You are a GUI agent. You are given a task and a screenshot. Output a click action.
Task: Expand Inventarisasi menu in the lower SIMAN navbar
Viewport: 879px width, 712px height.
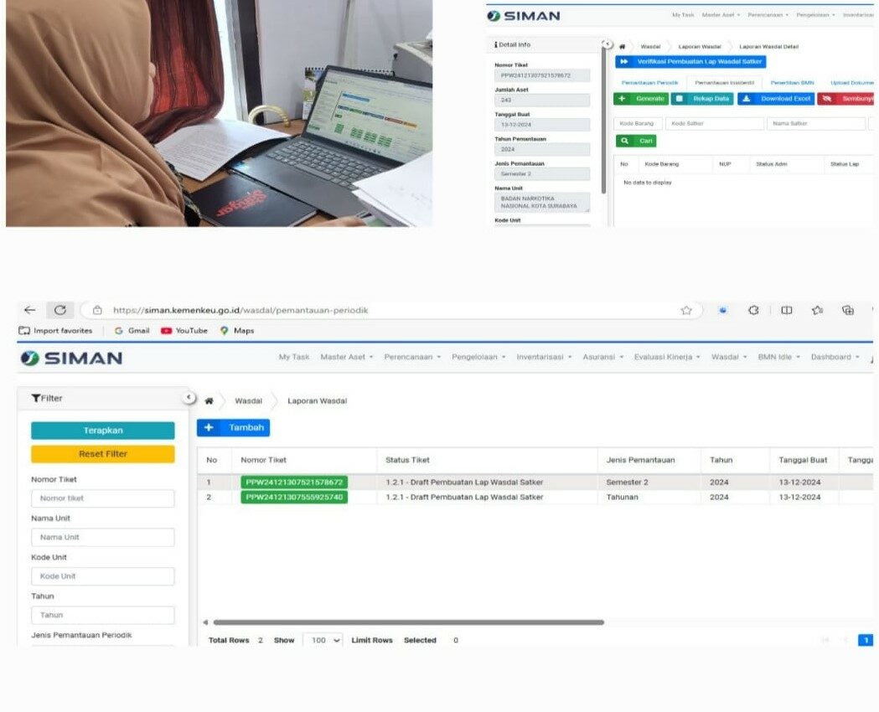click(544, 357)
